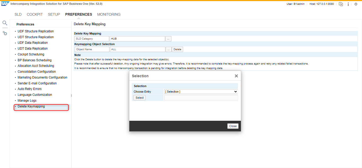Open the gears settings icon in sidebar
This screenshot has height=168, width=362.
pyautogui.click(x=5, y=33)
